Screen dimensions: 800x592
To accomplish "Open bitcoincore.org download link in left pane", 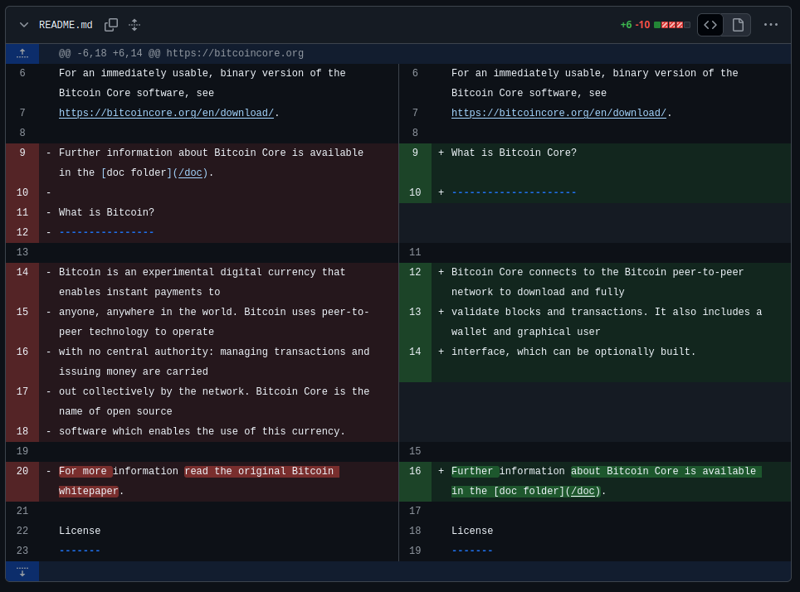I will (166, 113).
